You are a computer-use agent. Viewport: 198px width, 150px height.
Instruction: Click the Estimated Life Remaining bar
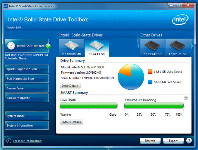[154, 105]
